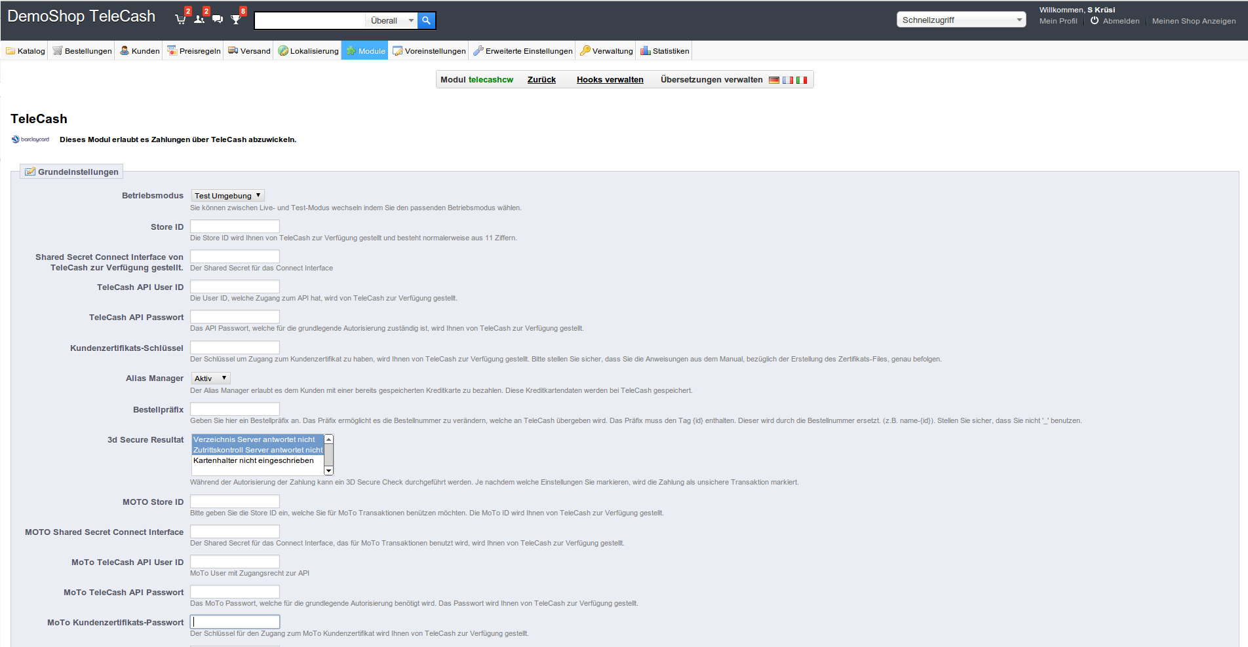
Task: Select 'Kartenhalter nicht eingeschrieben' option
Action: (x=258, y=460)
